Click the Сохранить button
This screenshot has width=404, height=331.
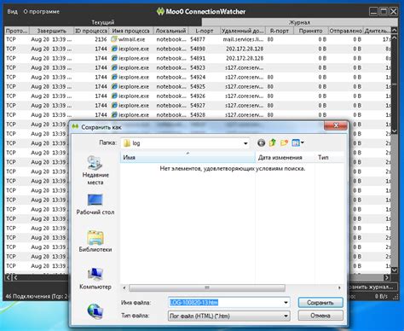pos(320,303)
